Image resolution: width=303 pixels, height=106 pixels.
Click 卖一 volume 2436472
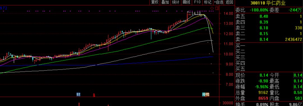(293, 39)
